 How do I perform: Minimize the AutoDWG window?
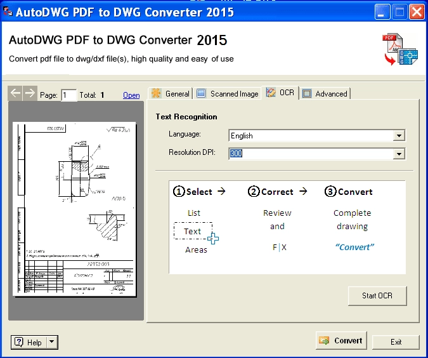(382, 12)
